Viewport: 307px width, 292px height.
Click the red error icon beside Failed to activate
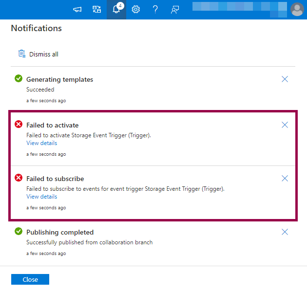coord(19,125)
